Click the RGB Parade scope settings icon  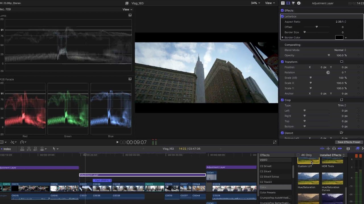pos(130,79)
